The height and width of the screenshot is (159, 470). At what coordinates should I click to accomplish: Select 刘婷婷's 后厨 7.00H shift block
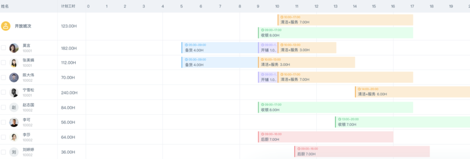click(362, 152)
